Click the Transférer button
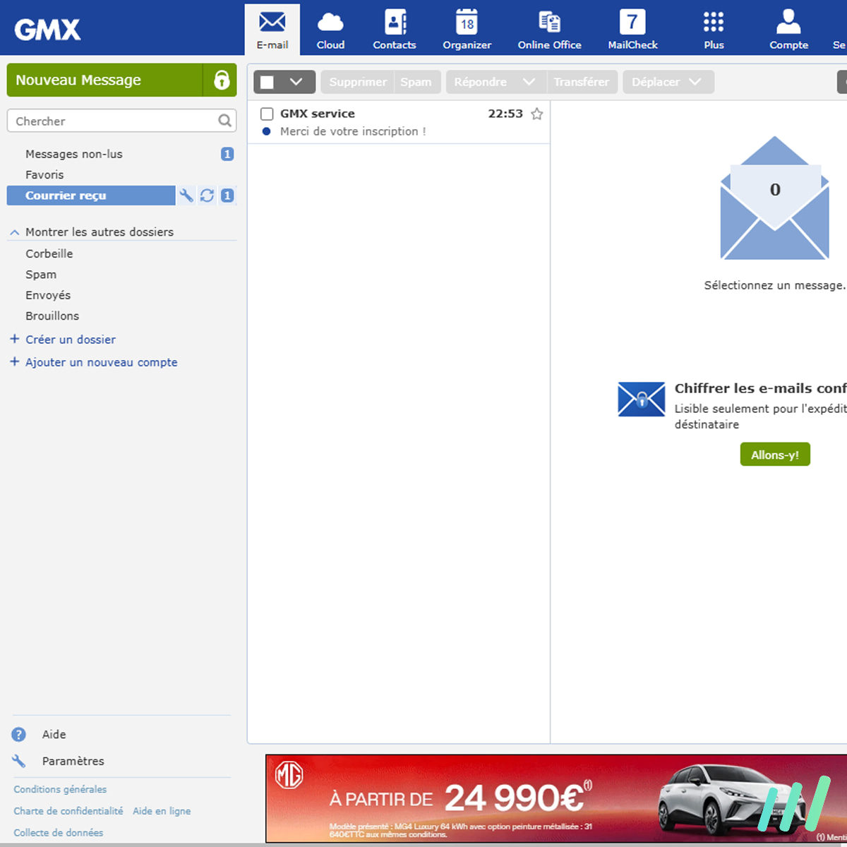 (582, 82)
